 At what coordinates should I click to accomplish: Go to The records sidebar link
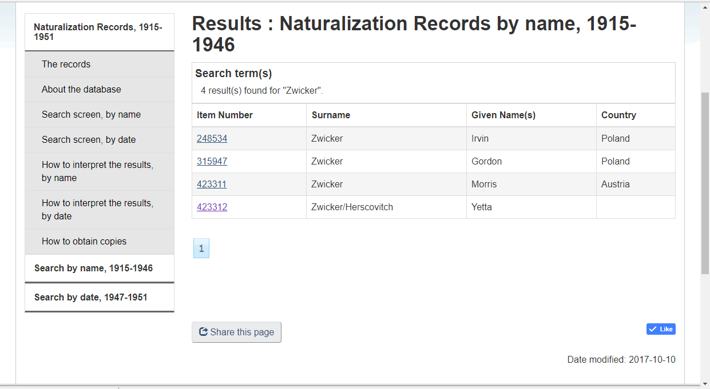pyautogui.click(x=66, y=64)
